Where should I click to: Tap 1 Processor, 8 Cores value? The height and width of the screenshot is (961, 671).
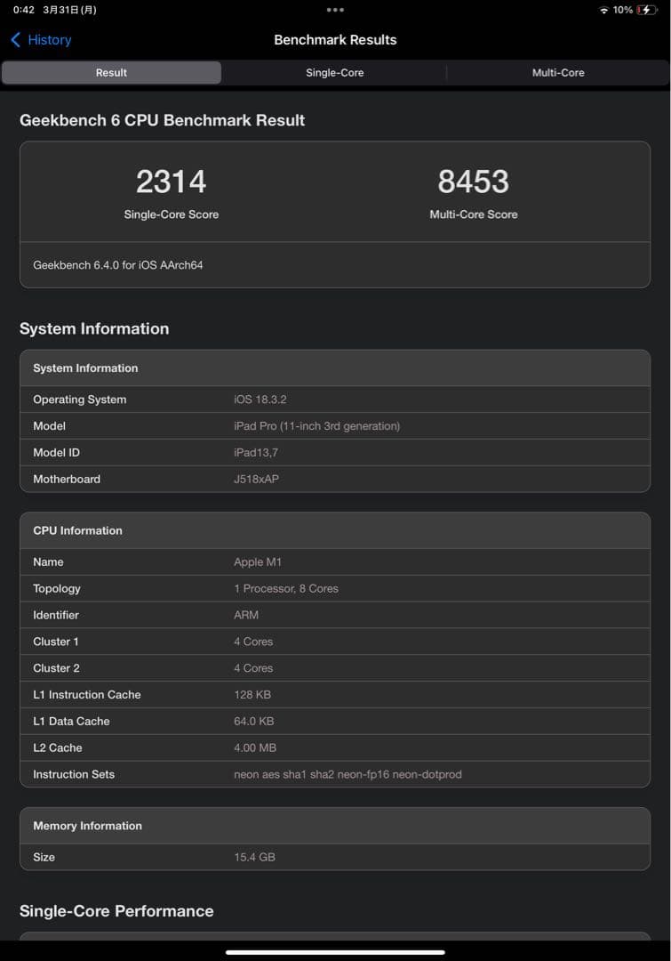(286, 588)
